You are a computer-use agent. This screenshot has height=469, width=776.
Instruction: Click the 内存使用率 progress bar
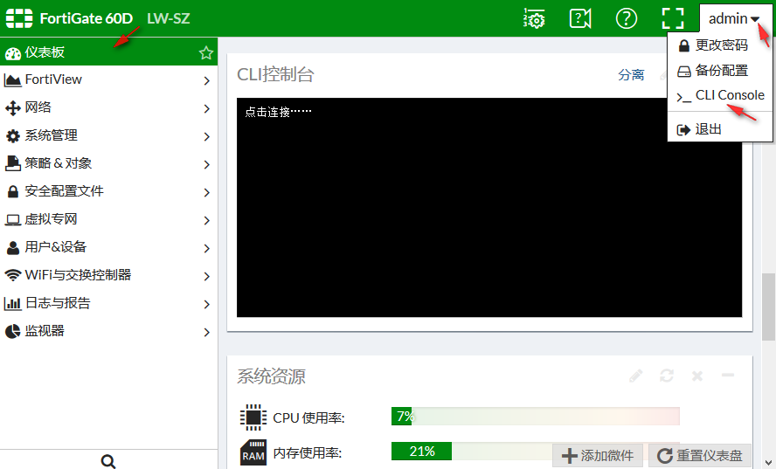536,452
